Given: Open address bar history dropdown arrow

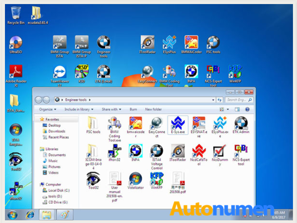Looking at the screenshot, I should pos(213,100).
